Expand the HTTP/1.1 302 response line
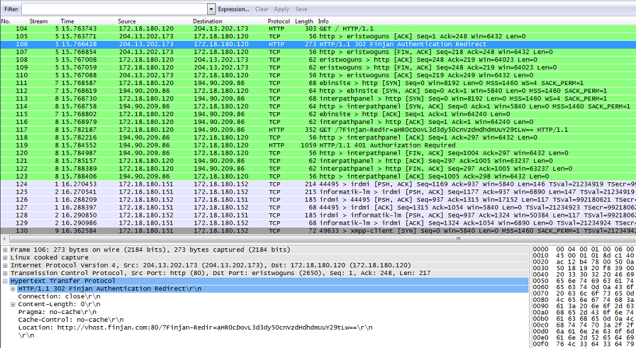This screenshot has width=636, height=348. (x=13, y=288)
